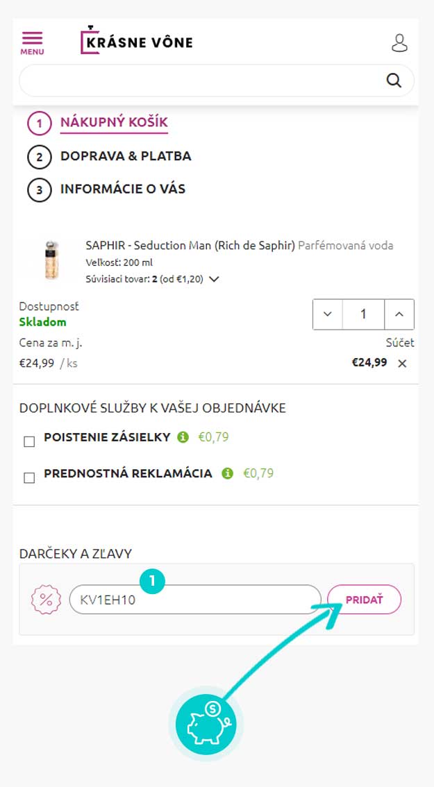434x787 pixels.
Task: Click the Krásne Vône logo
Action: (x=137, y=42)
